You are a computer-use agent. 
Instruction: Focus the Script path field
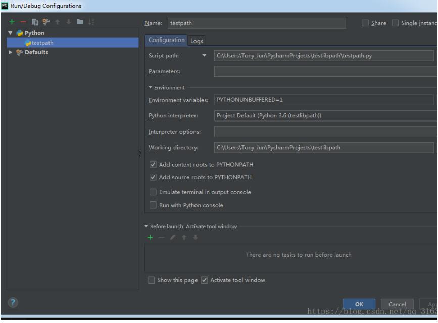tap(324, 55)
